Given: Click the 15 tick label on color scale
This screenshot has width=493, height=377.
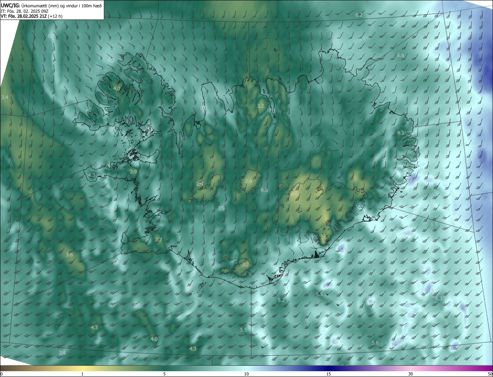Looking at the screenshot, I should 329,374.
